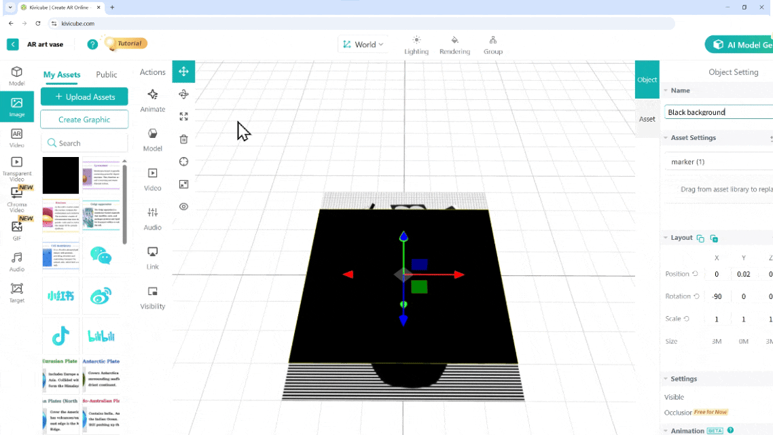Select the rotate gizmo tool
This screenshot has width=773, height=435.
[183, 94]
